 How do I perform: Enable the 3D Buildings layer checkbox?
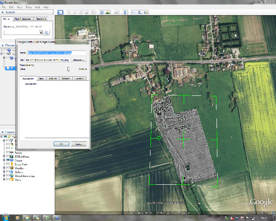click(8, 156)
